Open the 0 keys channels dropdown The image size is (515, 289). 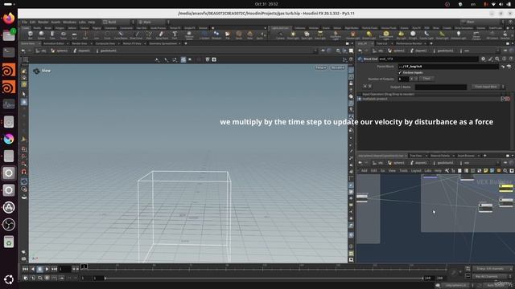click(492, 269)
